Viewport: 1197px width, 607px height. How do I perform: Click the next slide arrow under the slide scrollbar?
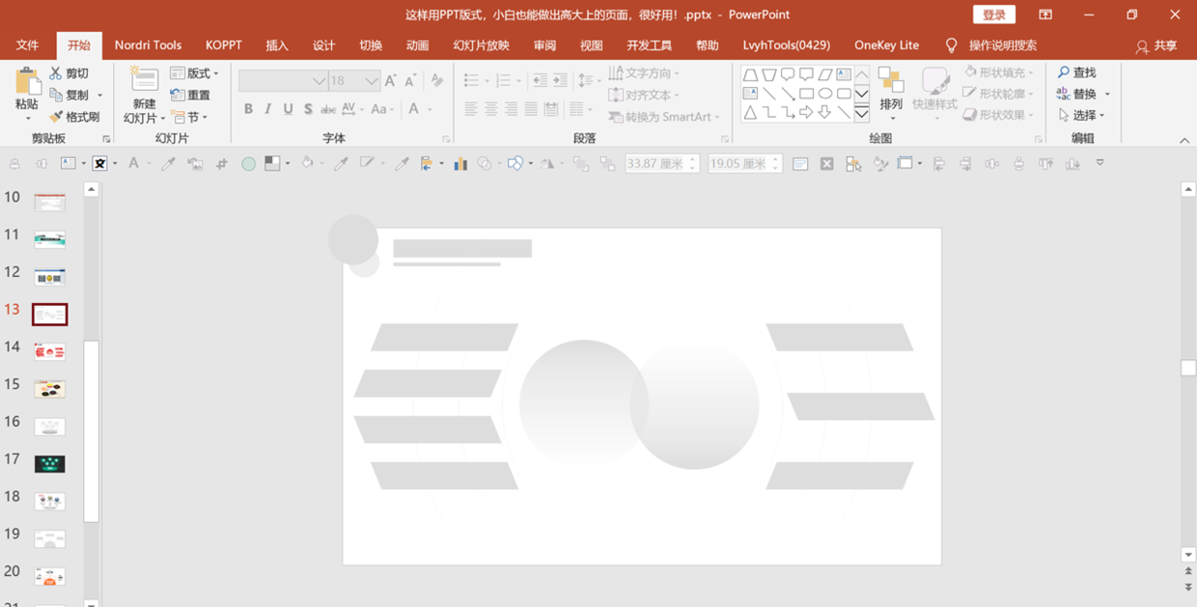tap(1188, 587)
